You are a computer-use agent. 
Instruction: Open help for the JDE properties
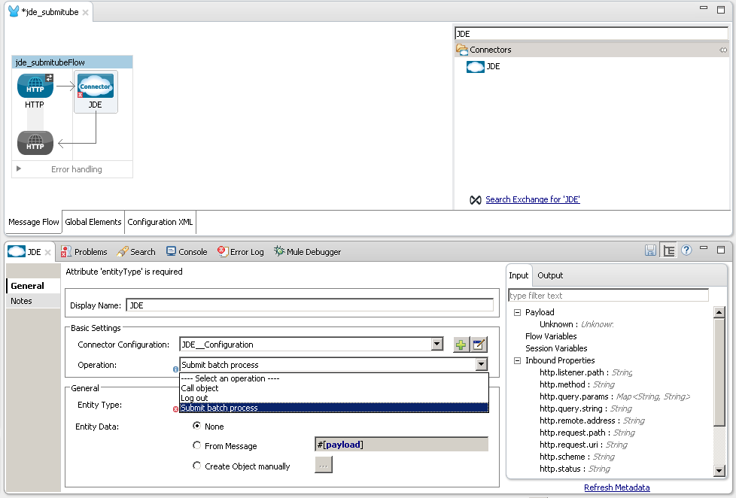pyautogui.click(x=686, y=251)
